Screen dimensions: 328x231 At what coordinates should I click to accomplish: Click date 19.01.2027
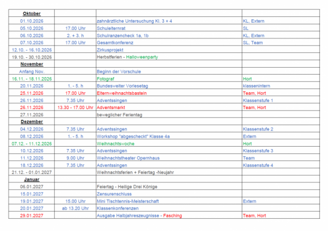[32, 201]
